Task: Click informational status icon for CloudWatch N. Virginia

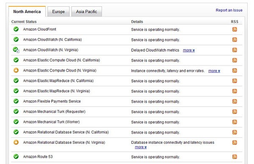Action: click(16, 50)
